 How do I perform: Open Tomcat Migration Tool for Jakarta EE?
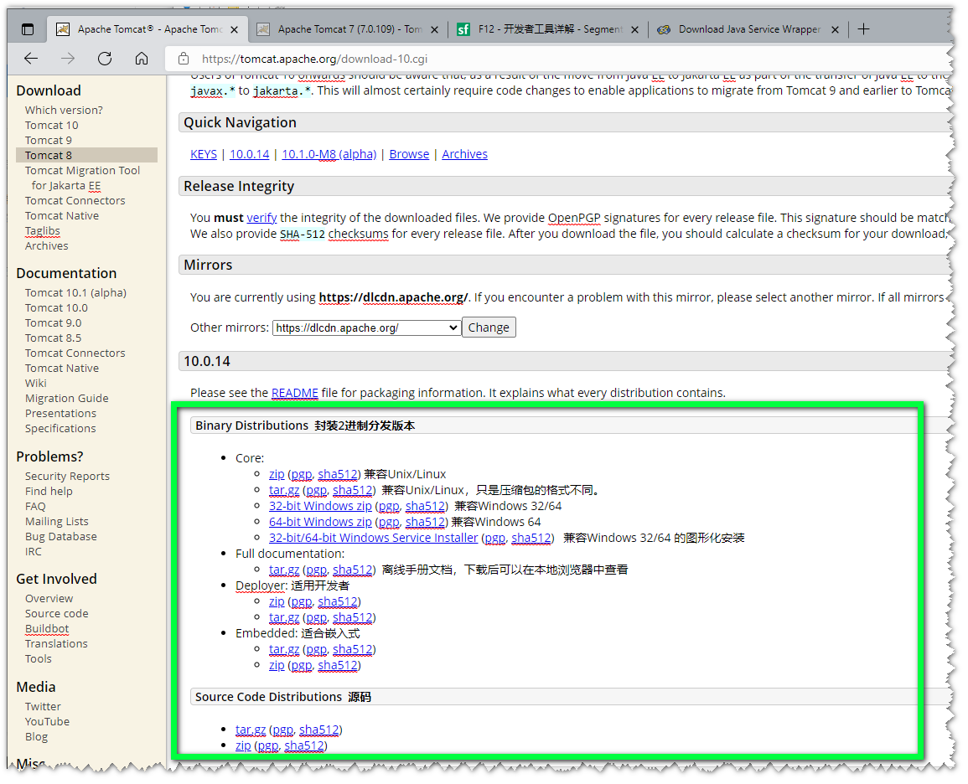82,178
